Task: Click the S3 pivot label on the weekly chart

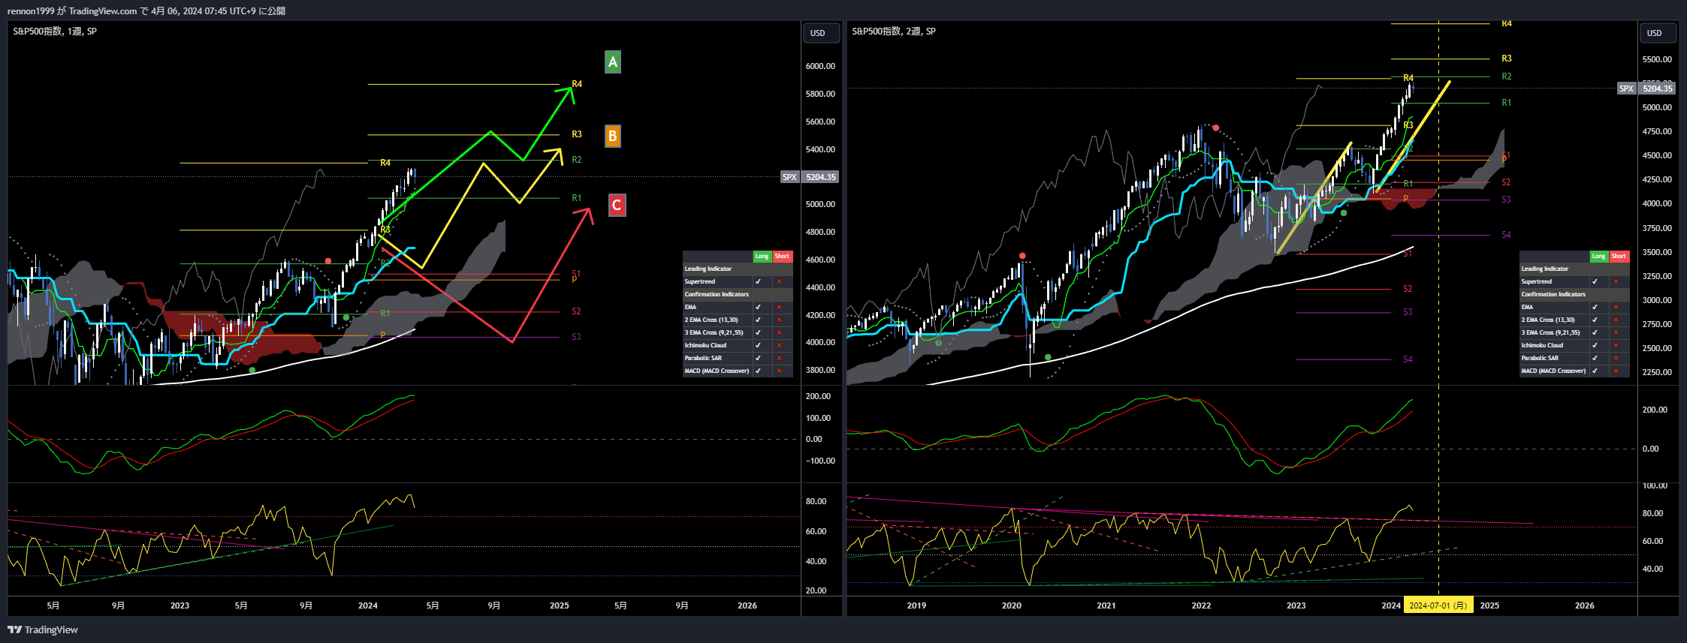Action: [x=576, y=337]
